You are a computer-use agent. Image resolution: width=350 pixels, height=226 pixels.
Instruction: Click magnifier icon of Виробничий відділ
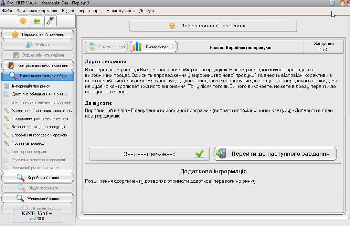(x=21, y=178)
